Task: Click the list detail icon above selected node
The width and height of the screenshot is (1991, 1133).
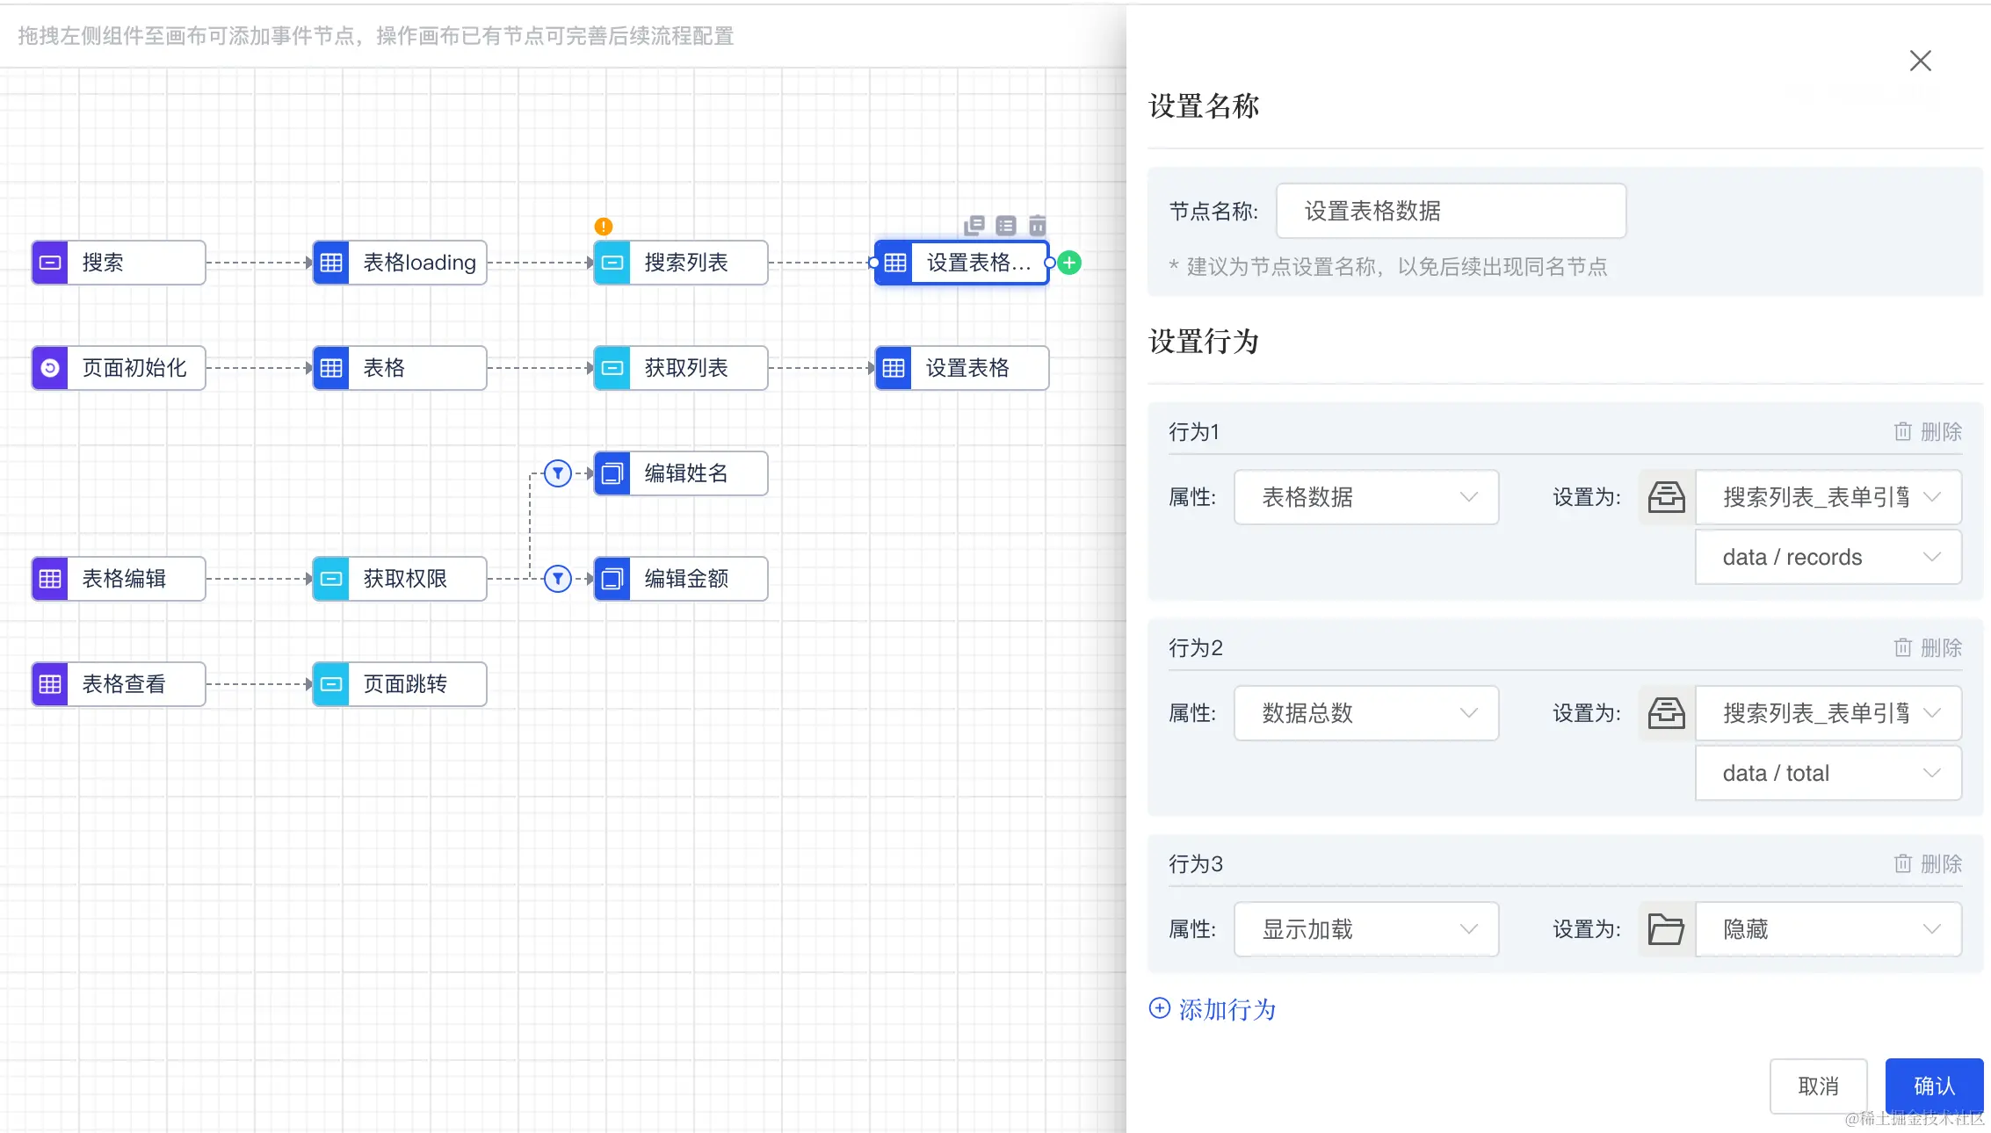Action: click(1006, 226)
